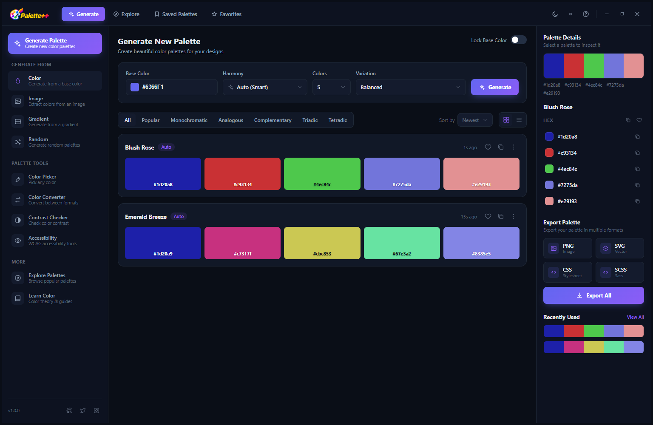
Task: Copy hex value #c93134 in details
Action: click(x=637, y=153)
